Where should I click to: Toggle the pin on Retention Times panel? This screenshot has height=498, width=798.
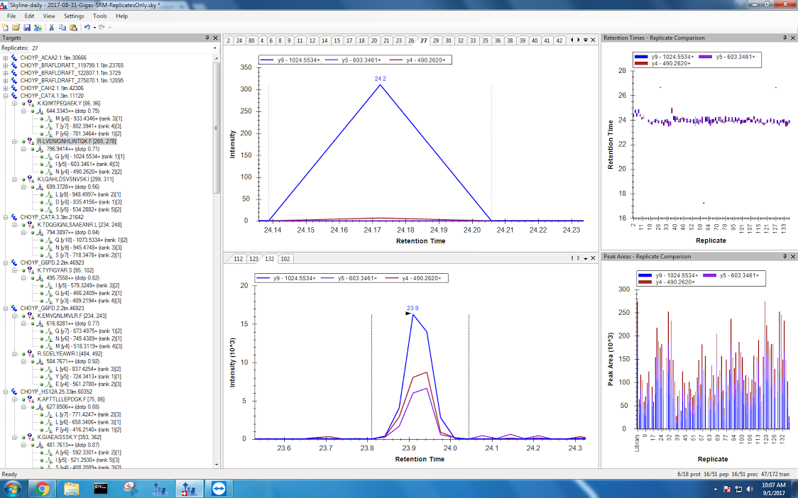(x=785, y=38)
